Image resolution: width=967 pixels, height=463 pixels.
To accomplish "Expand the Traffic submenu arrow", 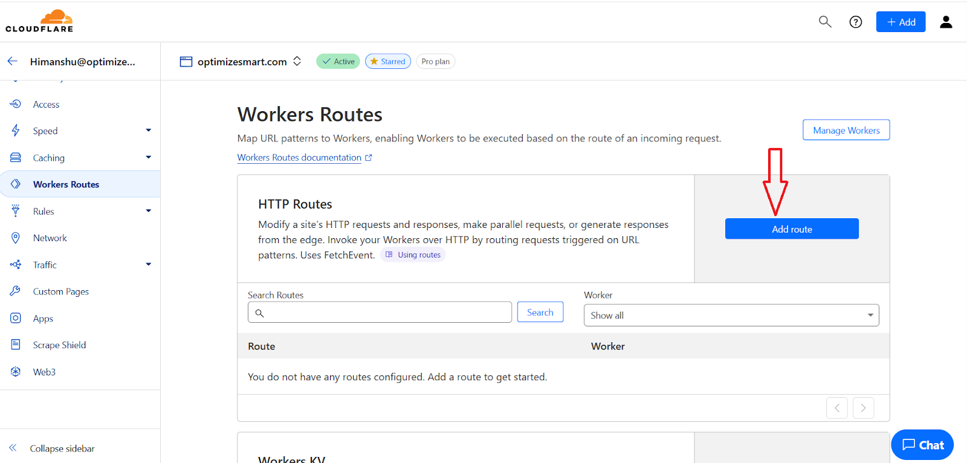I will coord(149,264).
